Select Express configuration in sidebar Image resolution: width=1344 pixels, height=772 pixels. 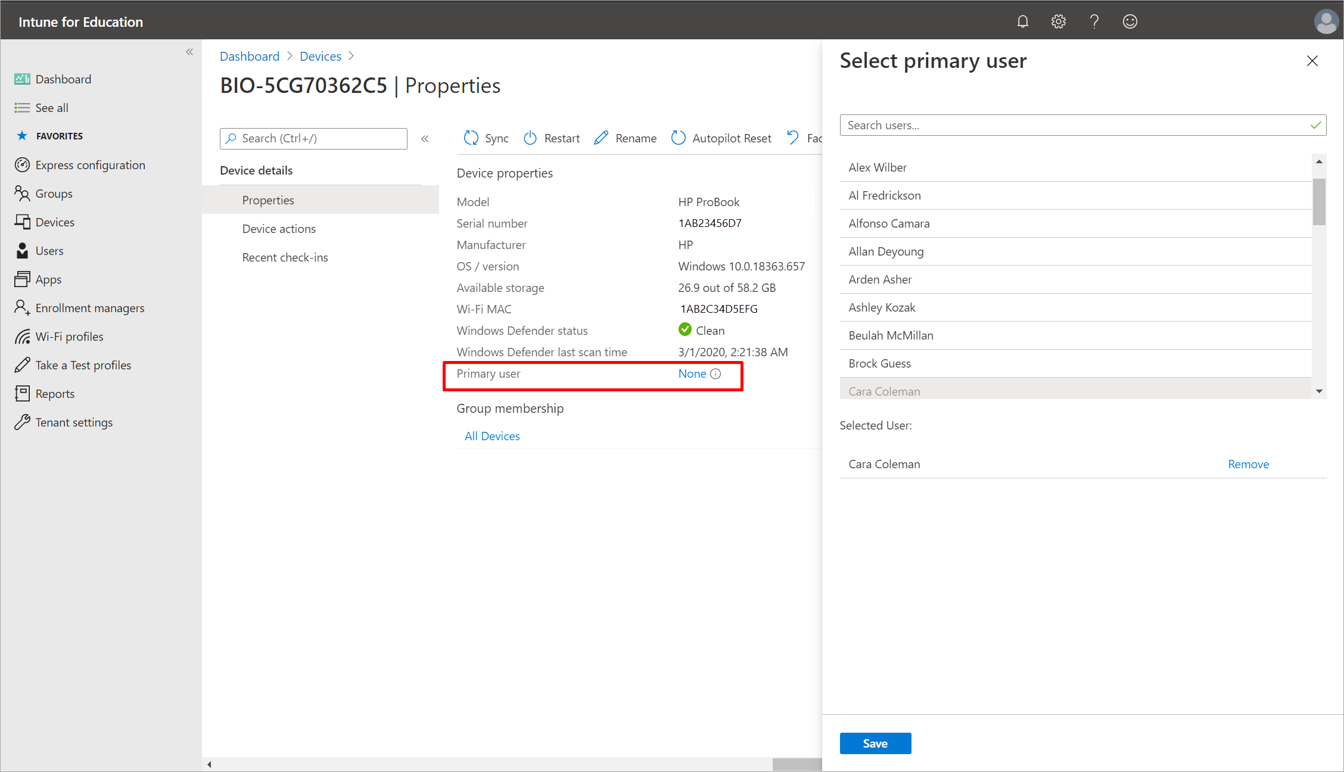90,165
